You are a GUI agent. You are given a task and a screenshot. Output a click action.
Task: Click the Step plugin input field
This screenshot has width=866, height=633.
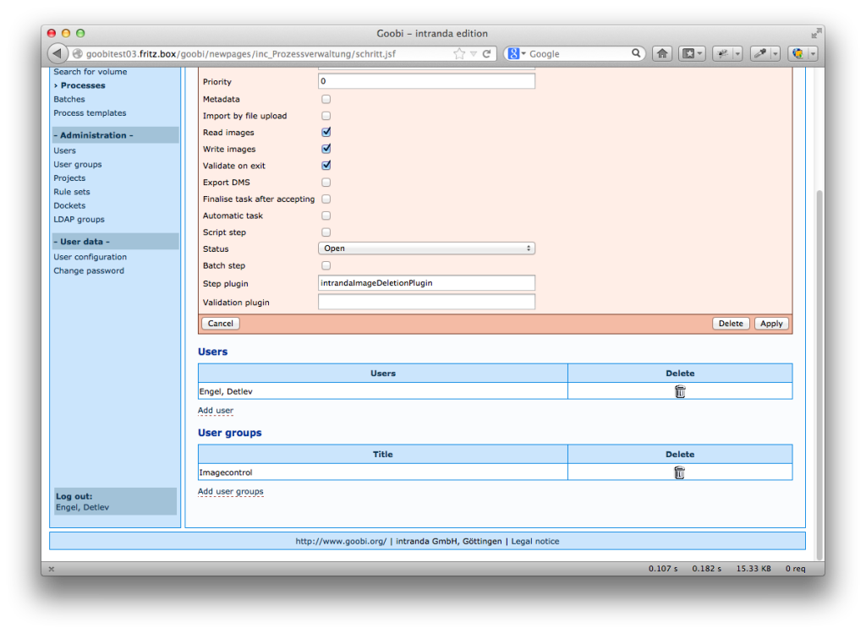tap(426, 283)
